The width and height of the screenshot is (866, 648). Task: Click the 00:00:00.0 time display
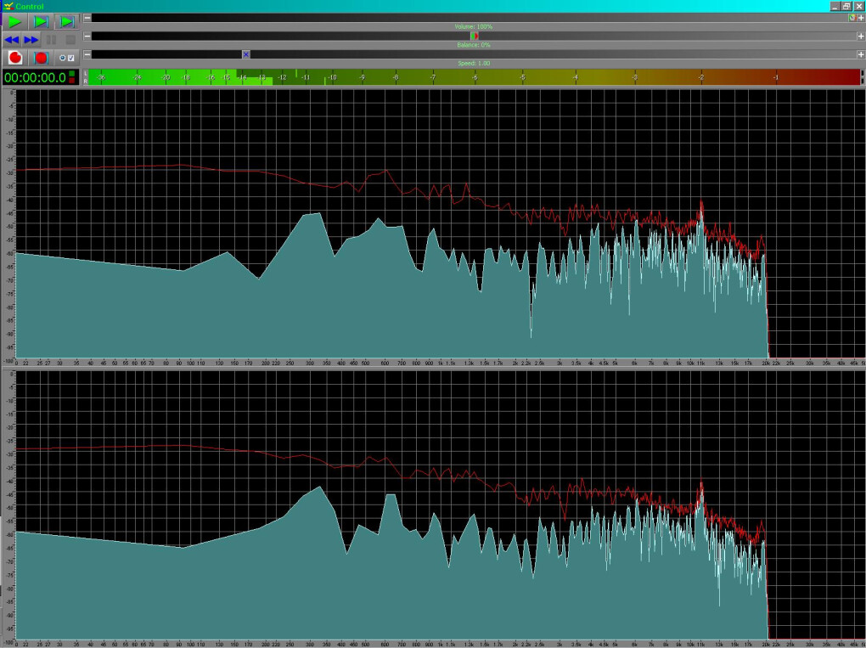(x=35, y=77)
